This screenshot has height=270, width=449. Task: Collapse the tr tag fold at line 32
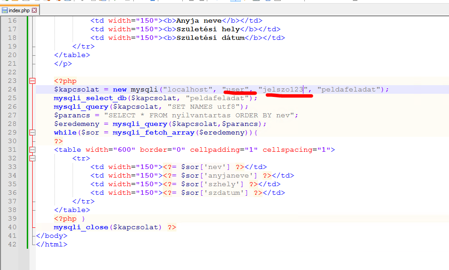pyautogui.click(x=32, y=159)
